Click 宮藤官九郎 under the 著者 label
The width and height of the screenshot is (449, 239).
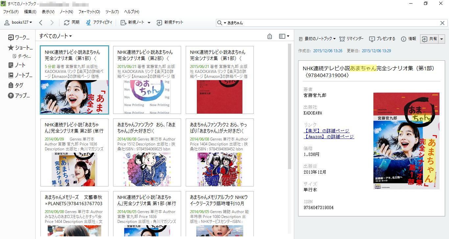[315, 95]
